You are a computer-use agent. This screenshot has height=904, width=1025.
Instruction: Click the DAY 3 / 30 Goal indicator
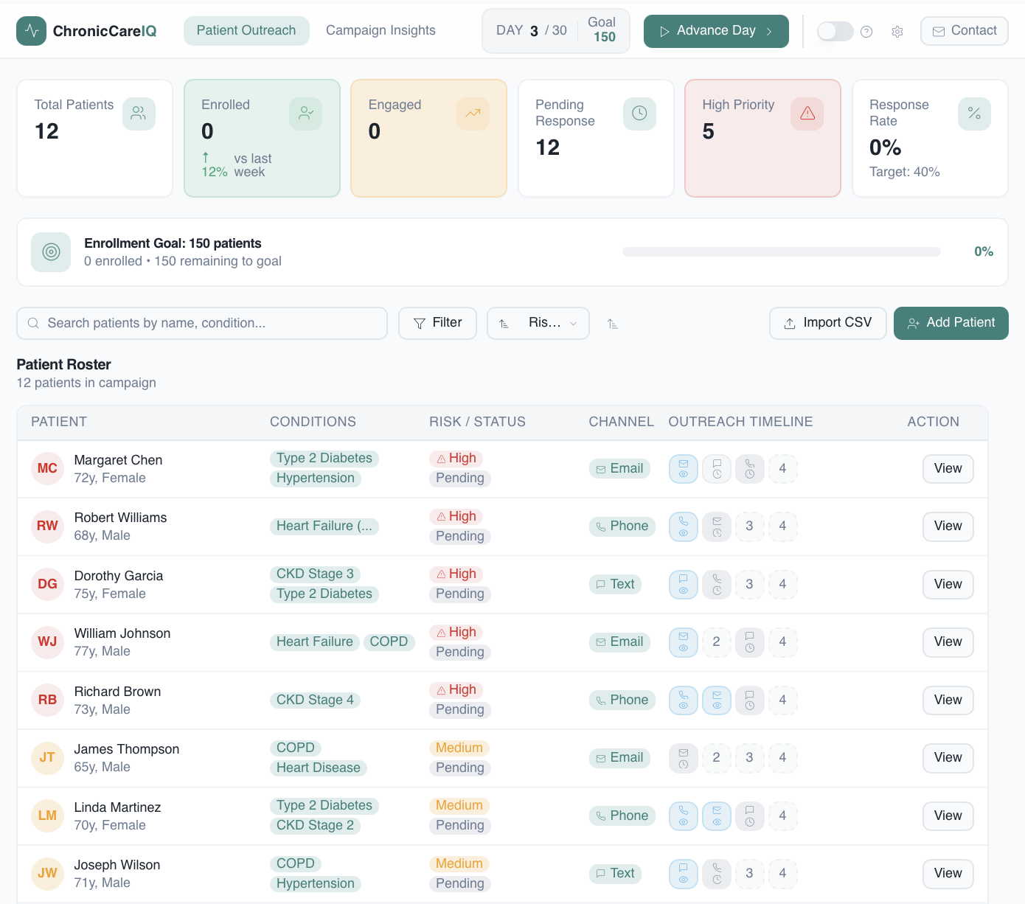pyautogui.click(x=556, y=31)
